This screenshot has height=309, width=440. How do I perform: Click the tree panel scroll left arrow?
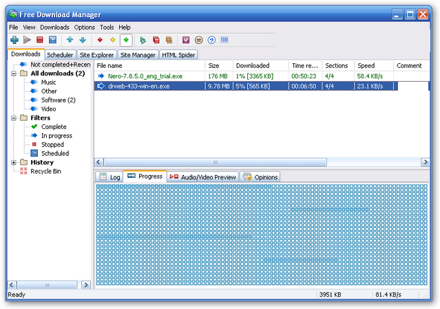pyautogui.click(x=12, y=285)
